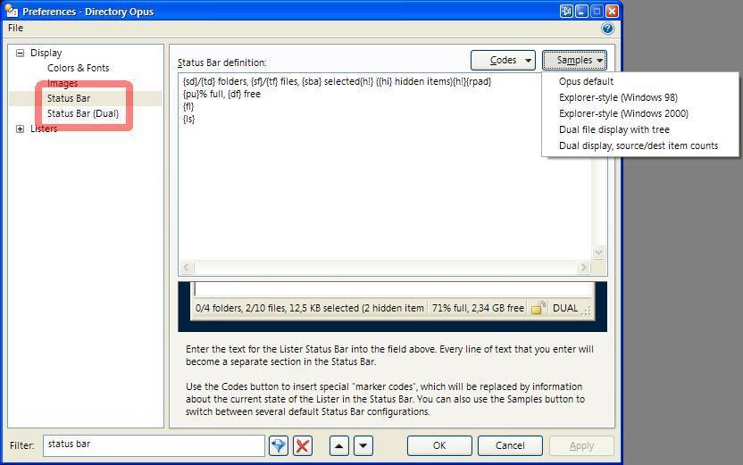This screenshot has height=465, width=743.
Task: Click the Cancel button
Action: tap(510, 445)
